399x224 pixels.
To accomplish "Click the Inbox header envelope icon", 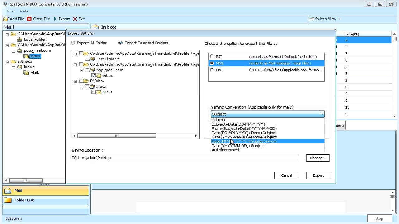I will pos(96,27).
